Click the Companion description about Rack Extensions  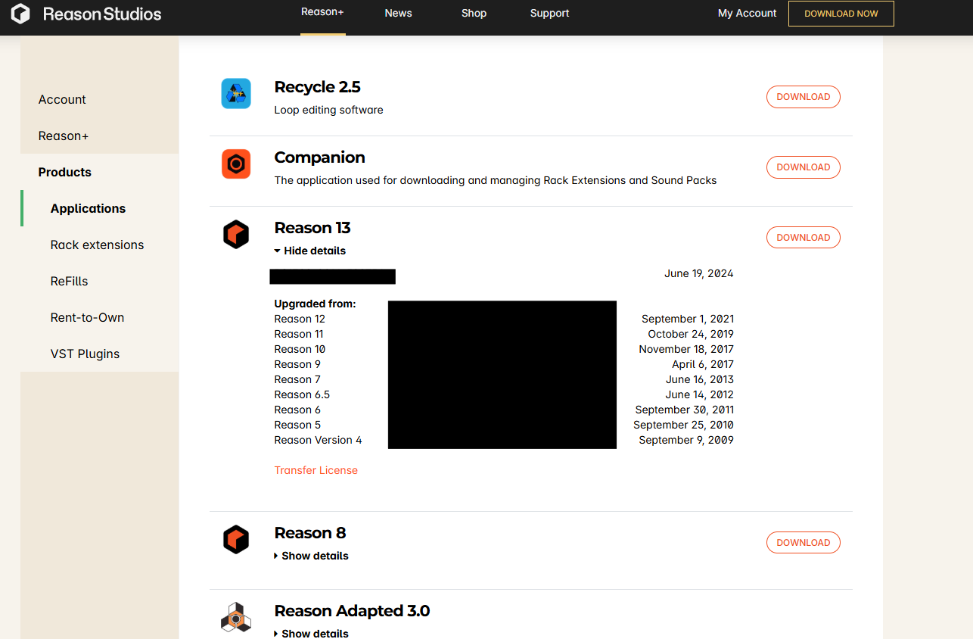(x=496, y=180)
